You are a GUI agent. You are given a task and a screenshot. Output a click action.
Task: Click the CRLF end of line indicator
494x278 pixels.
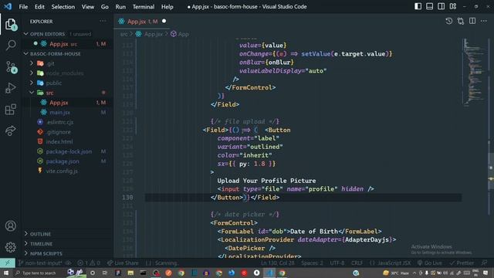pos(357,263)
